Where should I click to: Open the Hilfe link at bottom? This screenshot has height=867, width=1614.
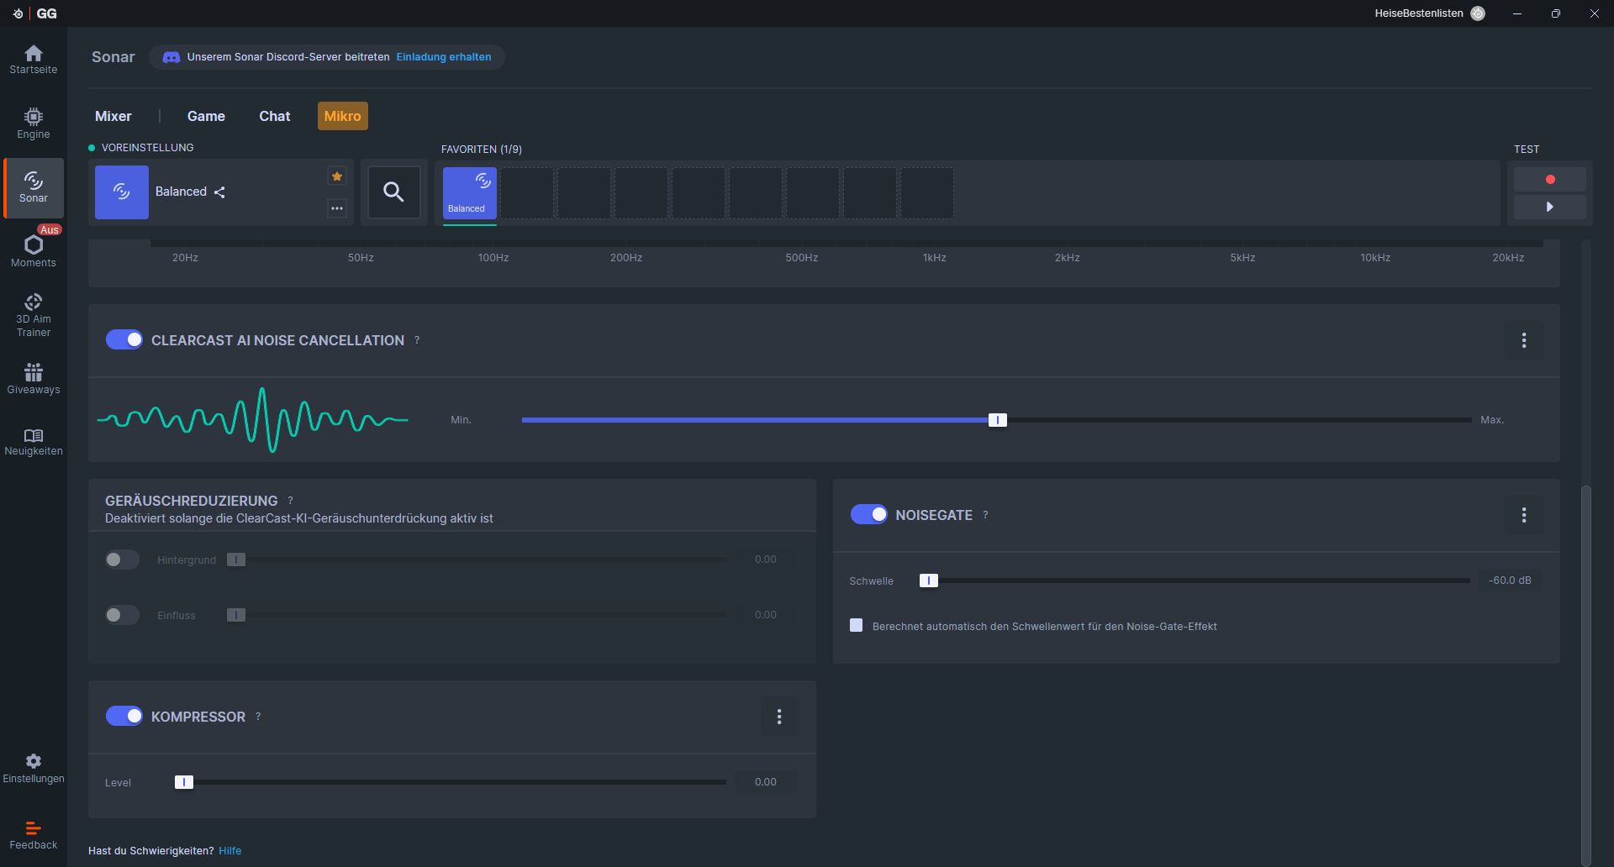pos(229,851)
